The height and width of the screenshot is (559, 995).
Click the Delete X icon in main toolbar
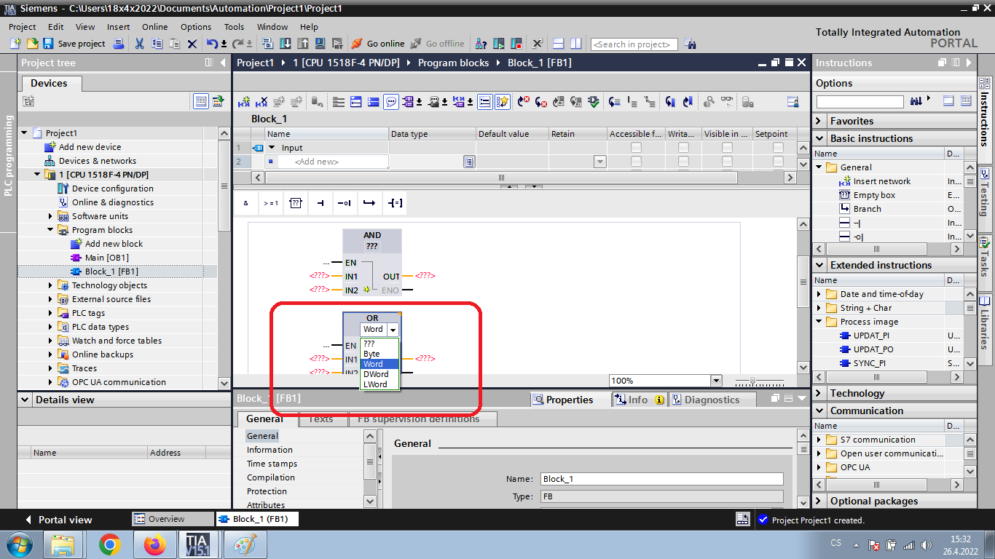tap(192, 44)
